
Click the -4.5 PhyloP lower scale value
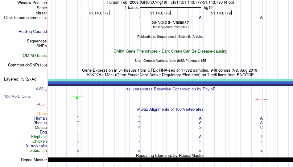click(40, 104)
